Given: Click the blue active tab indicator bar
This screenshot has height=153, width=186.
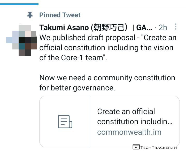Looking at the screenshot, I should tap(19, 4).
